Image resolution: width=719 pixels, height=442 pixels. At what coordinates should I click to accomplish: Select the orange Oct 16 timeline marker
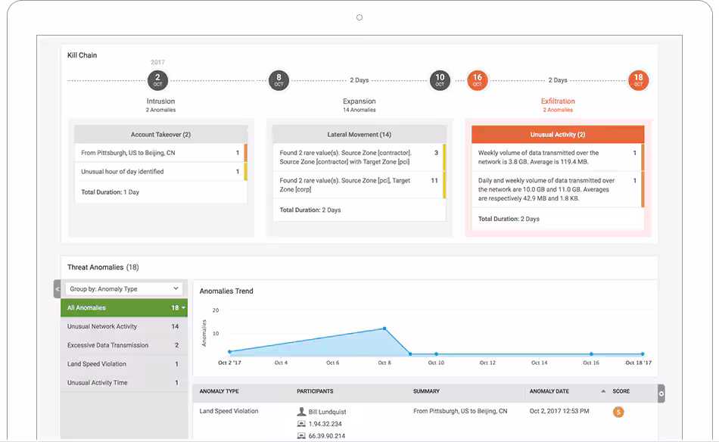click(477, 80)
